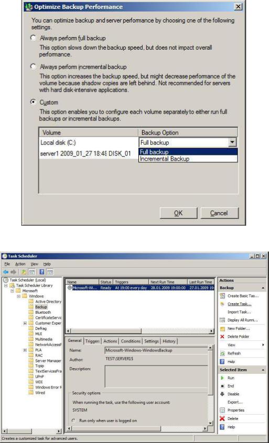
Task: Close the Optimize Backup Performance dialog
Action: coord(238,6)
